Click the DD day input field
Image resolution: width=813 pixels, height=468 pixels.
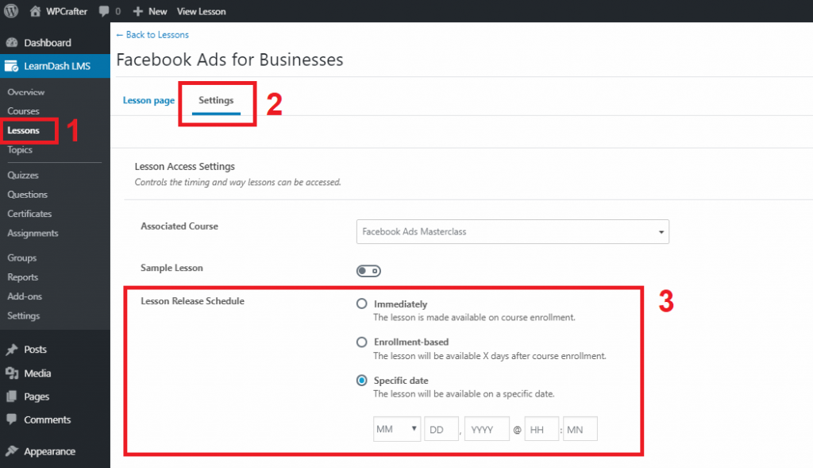coord(441,429)
